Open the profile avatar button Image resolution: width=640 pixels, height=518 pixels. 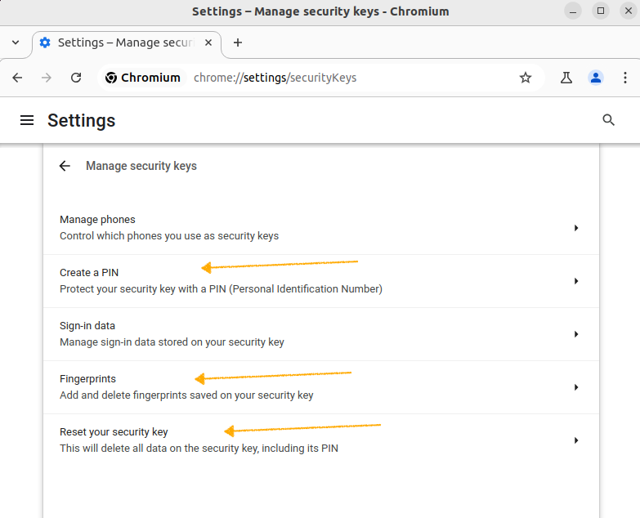click(596, 78)
